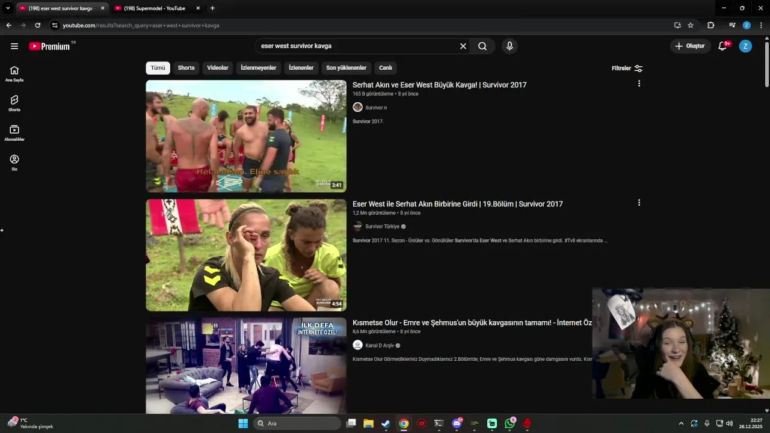
Task: Click the page vertical scrollbar thumb
Action: (766, 65)
